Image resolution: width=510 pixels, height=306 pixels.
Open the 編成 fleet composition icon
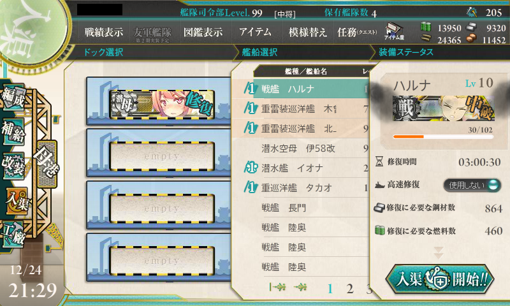(x=13, y=96)
